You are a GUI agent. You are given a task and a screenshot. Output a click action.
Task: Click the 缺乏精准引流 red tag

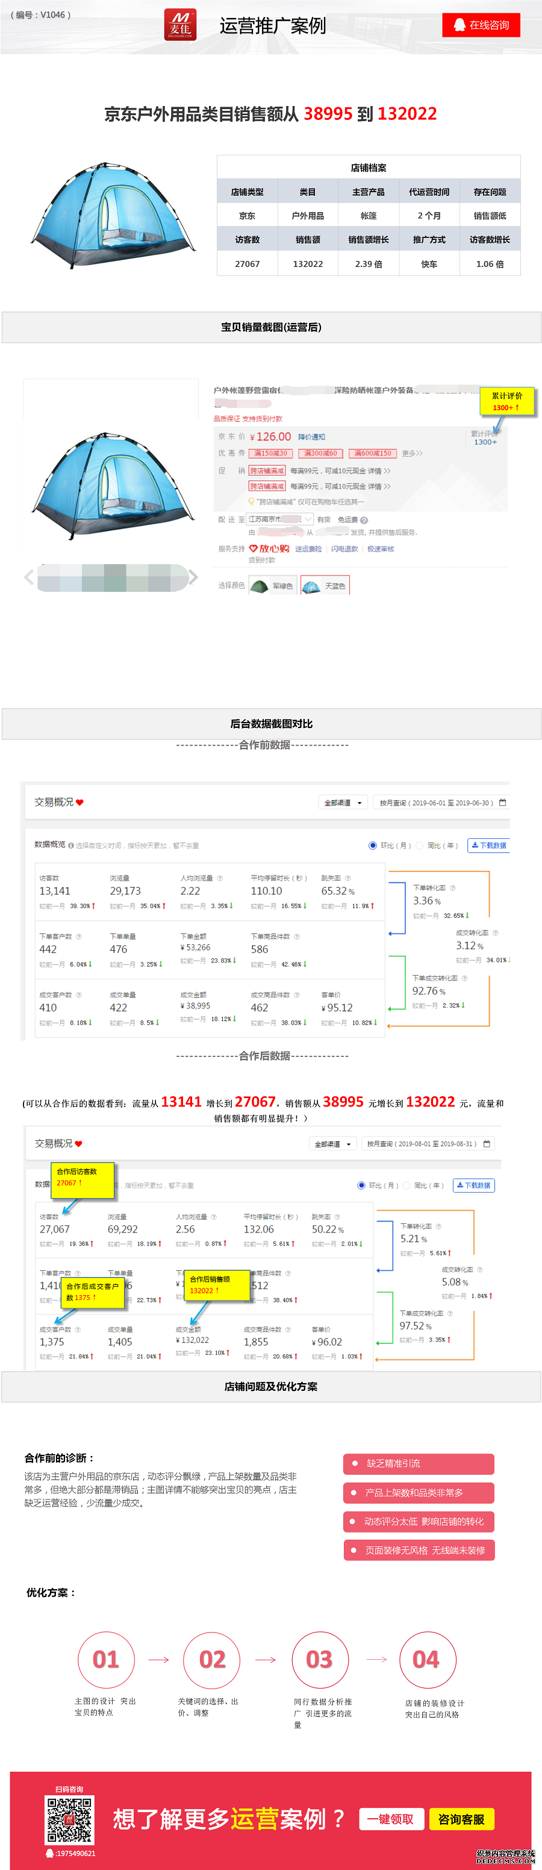(419, 1463)
